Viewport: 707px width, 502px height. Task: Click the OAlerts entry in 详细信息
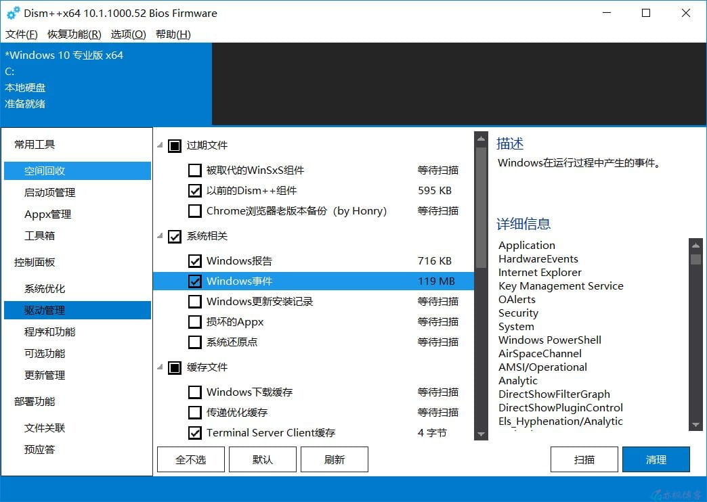tap(517, 300)
